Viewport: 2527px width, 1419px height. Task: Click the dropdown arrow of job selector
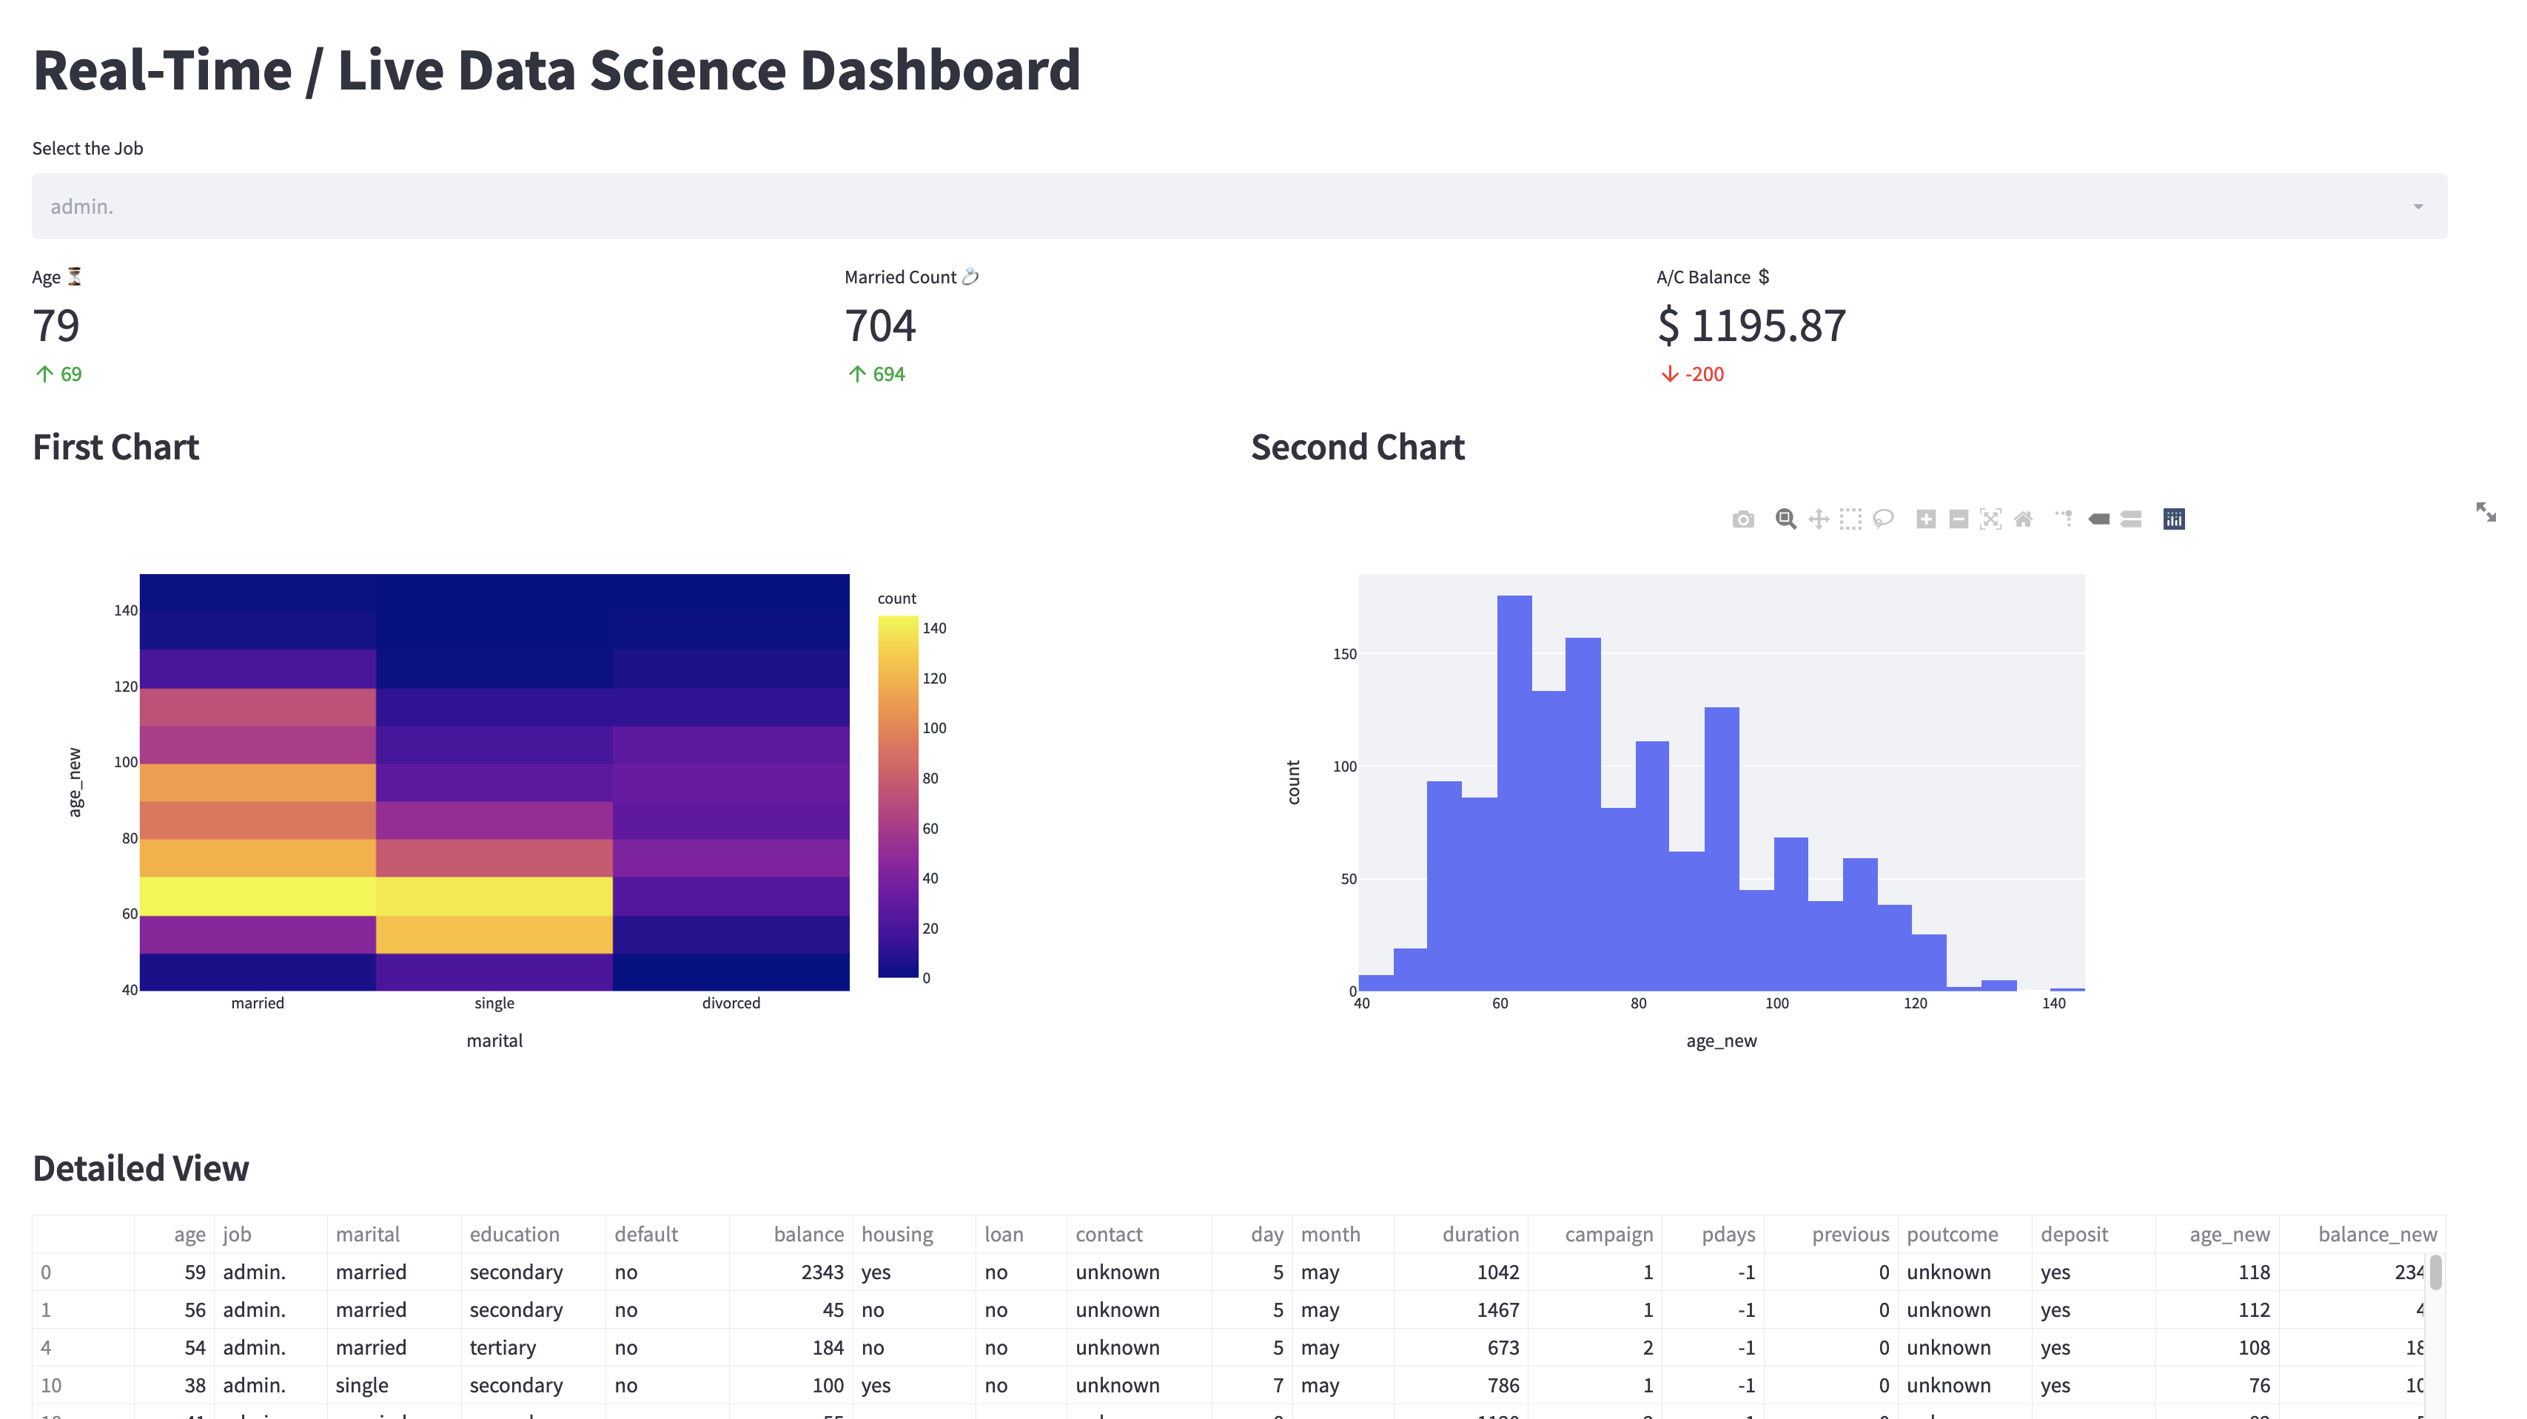pyautogui.click(x=2417, y=207)
